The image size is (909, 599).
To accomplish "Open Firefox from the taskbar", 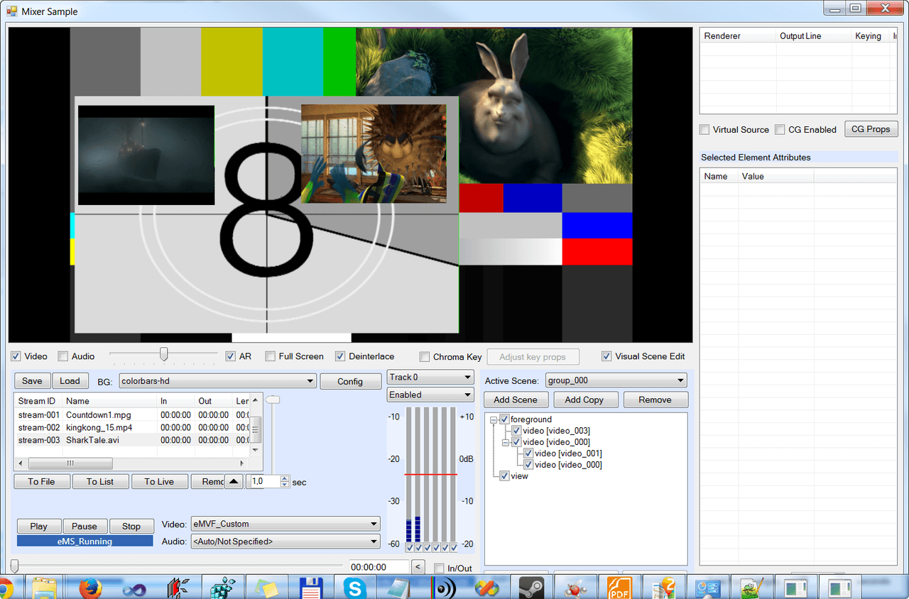I will [90, 588].
